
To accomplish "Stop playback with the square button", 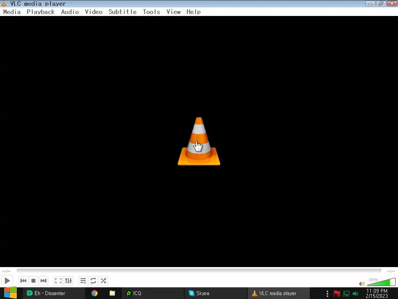I will click(x=33, y=281).
